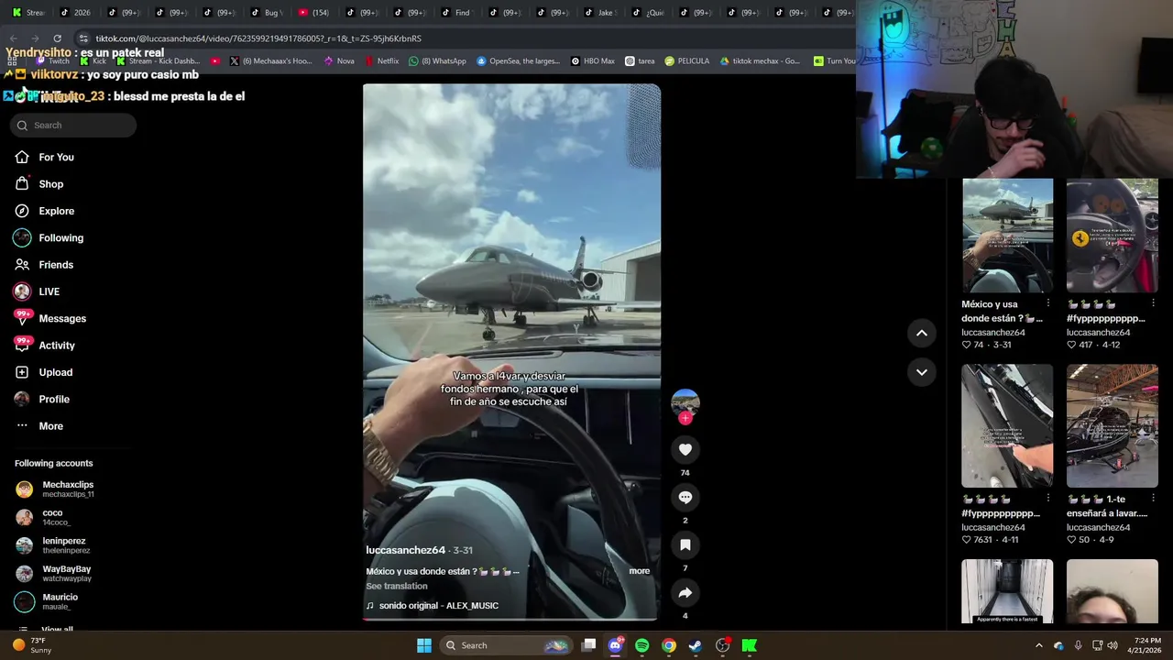The image size is (1173, 660).
Task: Open the Nova bookmark
Action: coord(339,61)
